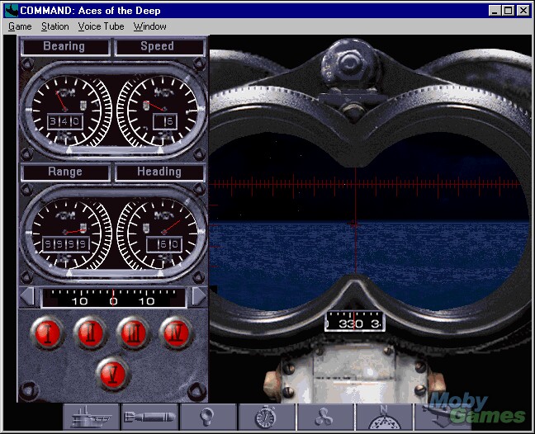Close the Aces of the Deep window
Image resolution: width=535 pixels, height=434 pixels.
523,11
